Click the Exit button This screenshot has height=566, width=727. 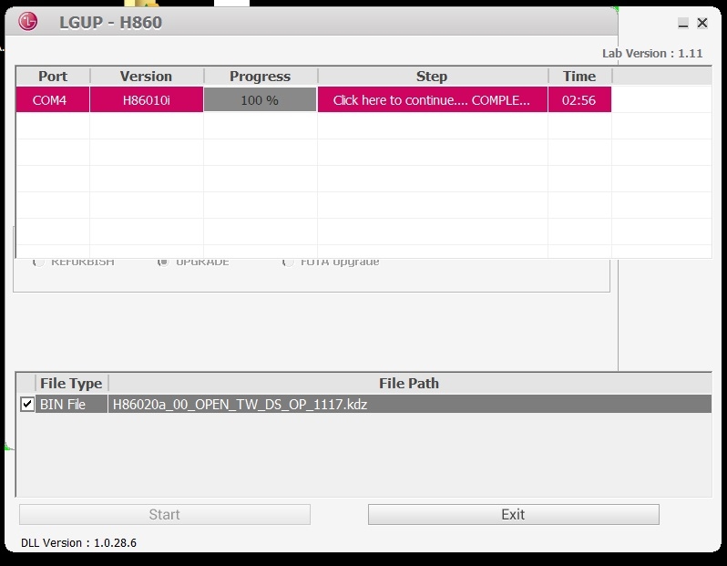513,514
